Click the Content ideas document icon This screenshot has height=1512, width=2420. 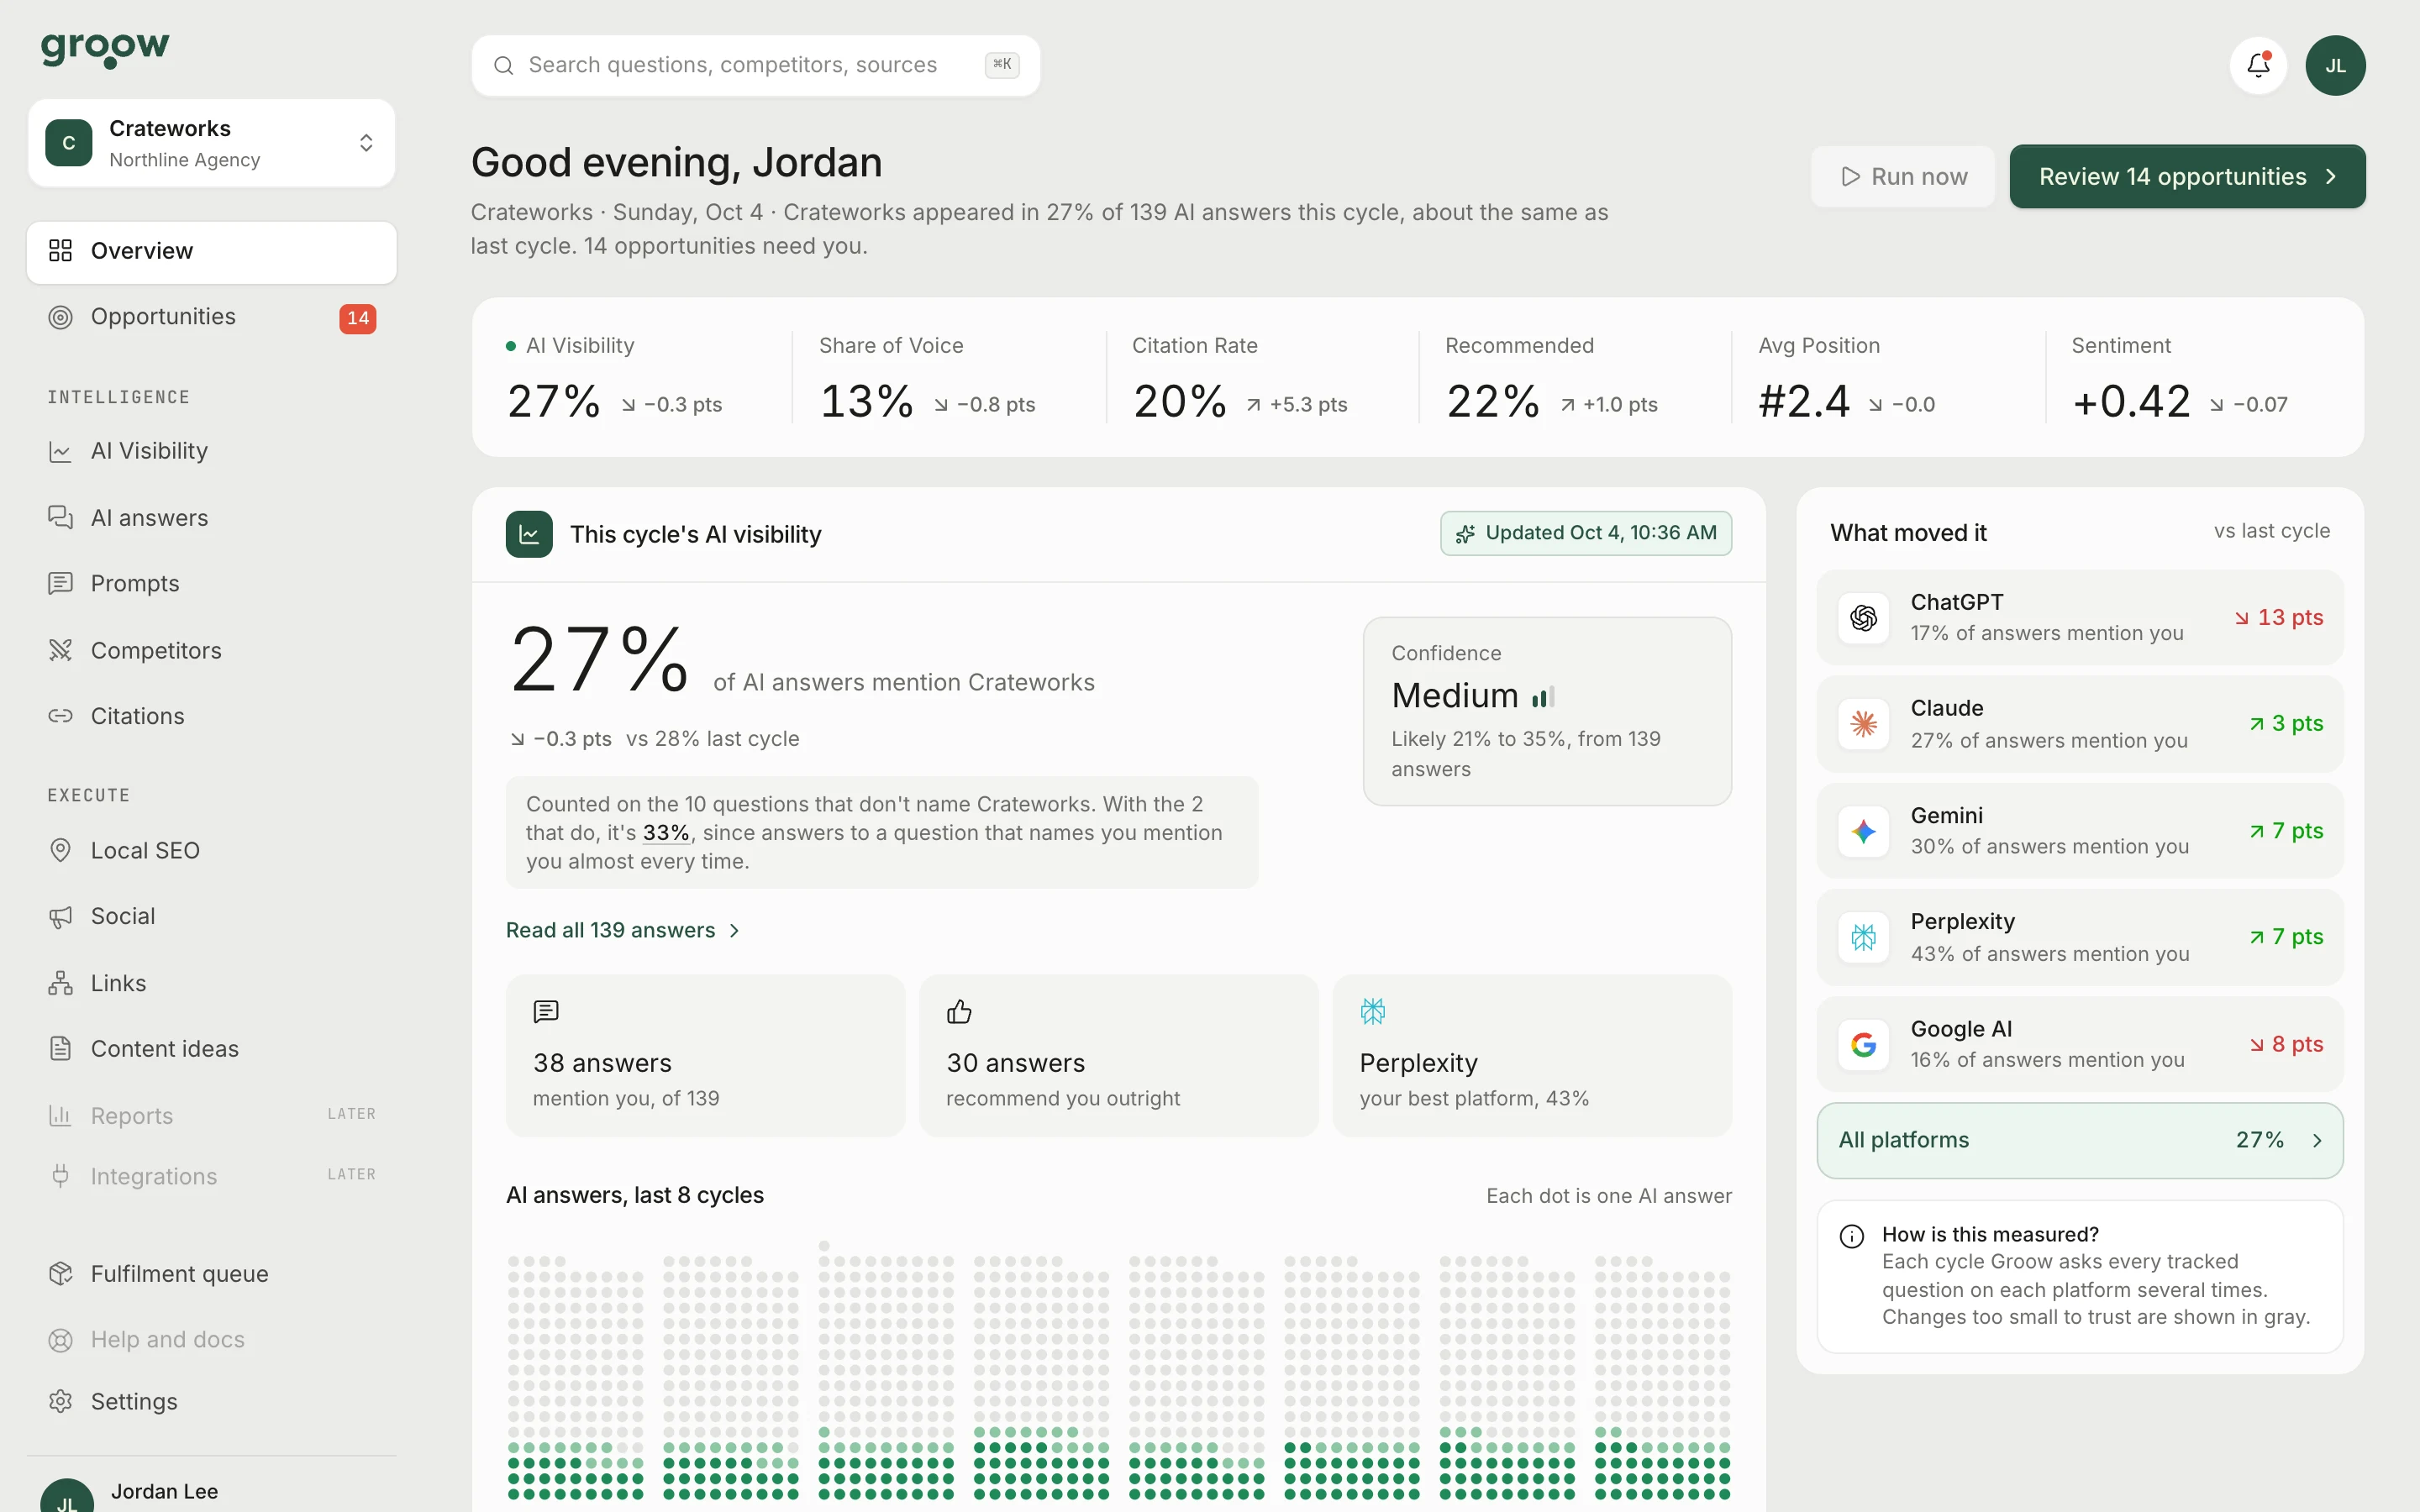(x=61, y=1049)
